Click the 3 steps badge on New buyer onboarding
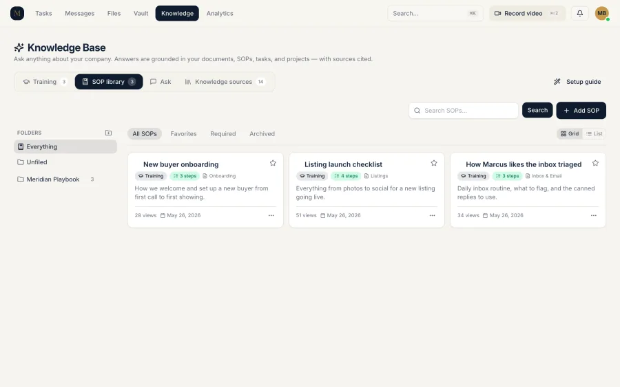 (x=185, y=176)
